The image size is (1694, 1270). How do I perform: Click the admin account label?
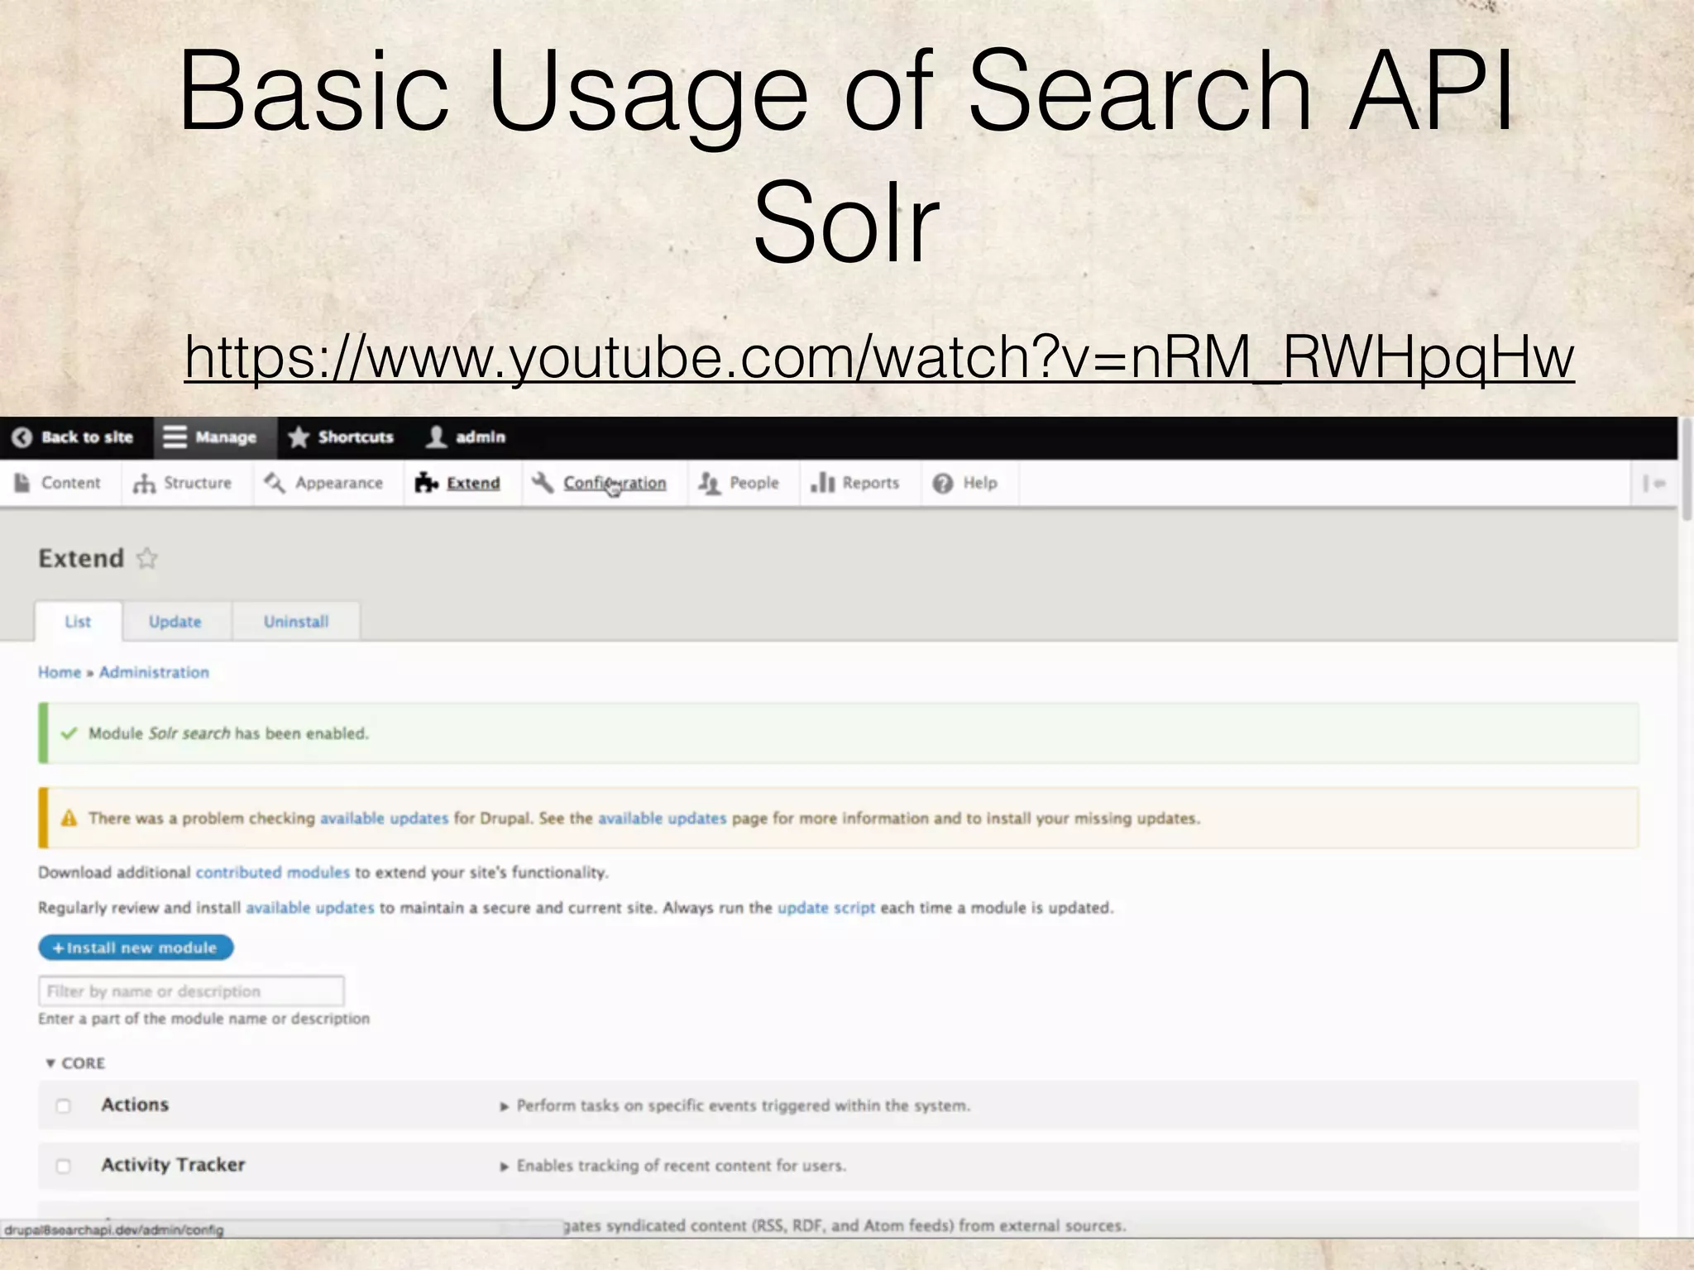coord(481,437)
